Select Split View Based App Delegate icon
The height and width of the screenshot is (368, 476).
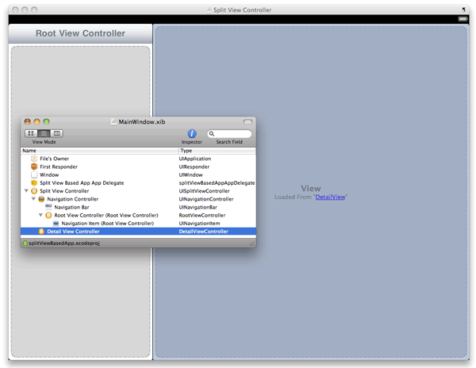(x=34, y=183)
